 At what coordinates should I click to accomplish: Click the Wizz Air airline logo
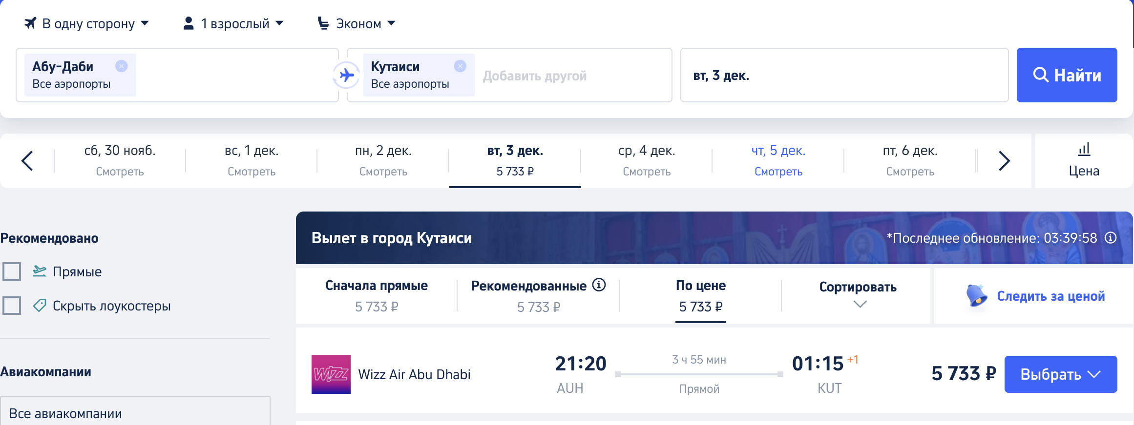coord(331,374)
